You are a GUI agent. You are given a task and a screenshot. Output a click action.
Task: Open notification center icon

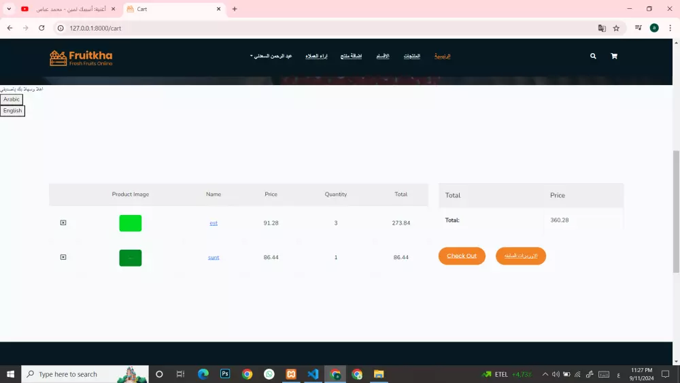tap(665, 374)
